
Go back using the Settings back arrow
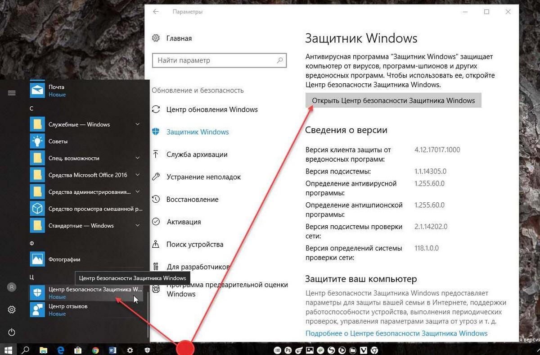pyautogui.click(x=156, y=12)
